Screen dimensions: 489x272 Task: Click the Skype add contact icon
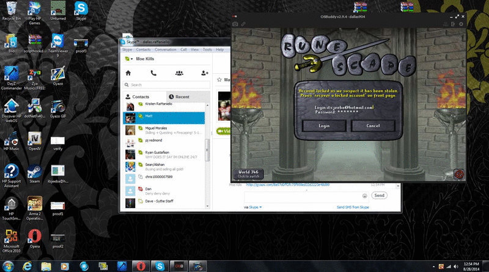click(205, 73)
